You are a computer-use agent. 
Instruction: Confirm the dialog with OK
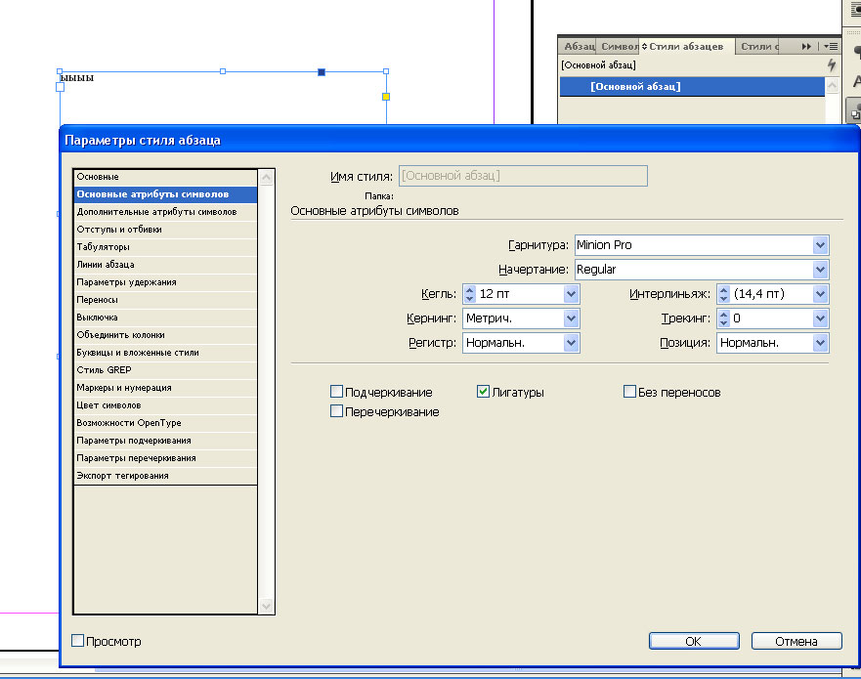coord(694,641)
